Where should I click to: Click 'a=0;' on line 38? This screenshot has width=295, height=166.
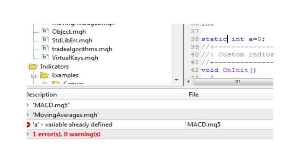pos(257,39)
